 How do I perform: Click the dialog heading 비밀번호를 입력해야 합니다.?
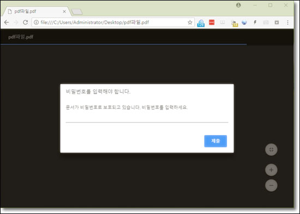pyautogui.click(x=98, y=91)
